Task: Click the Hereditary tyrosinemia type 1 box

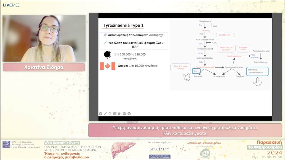Action: pyautogui.click(x=257, y=71)
